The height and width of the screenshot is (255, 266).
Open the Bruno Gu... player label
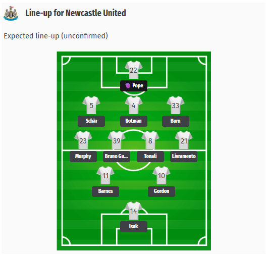point(117,156)
